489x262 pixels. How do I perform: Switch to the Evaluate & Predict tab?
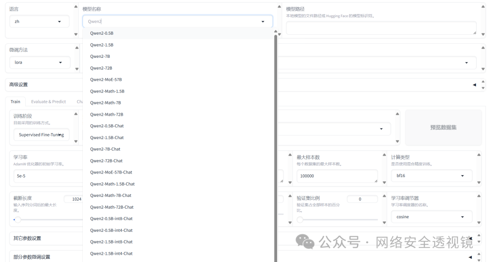48,102
